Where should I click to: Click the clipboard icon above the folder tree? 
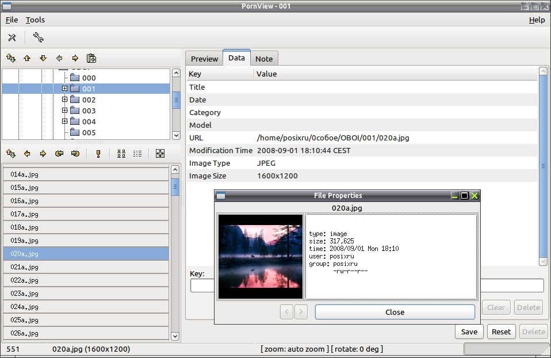91,58
